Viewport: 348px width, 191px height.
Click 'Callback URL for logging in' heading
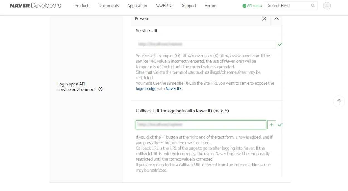[x=182, y=111]
